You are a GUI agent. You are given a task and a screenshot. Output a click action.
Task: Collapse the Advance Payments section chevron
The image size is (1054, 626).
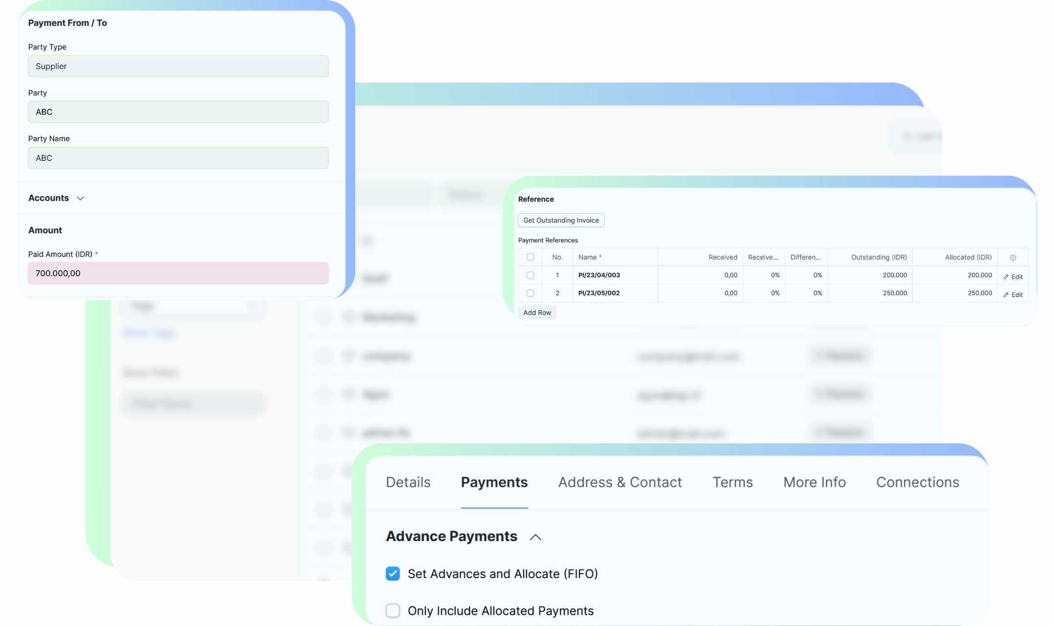(x=535, y=537)
